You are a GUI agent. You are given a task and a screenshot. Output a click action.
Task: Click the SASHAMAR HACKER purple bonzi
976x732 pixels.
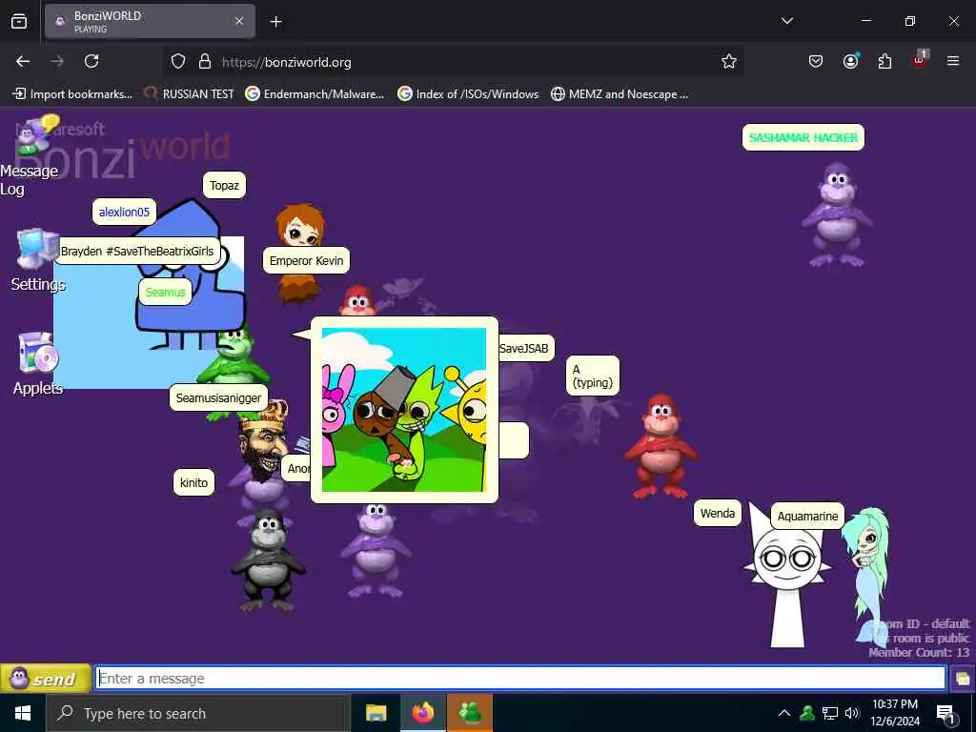pyautogui.click(x=837, y=214)
